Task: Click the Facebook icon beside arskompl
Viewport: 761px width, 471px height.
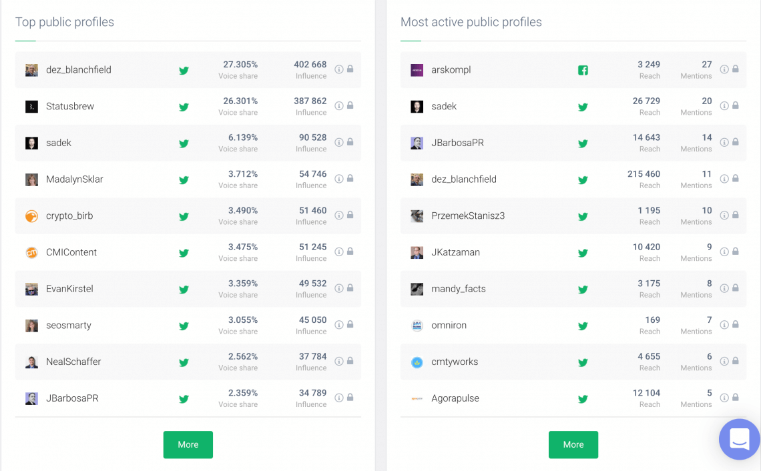Action: coord(583,69)
